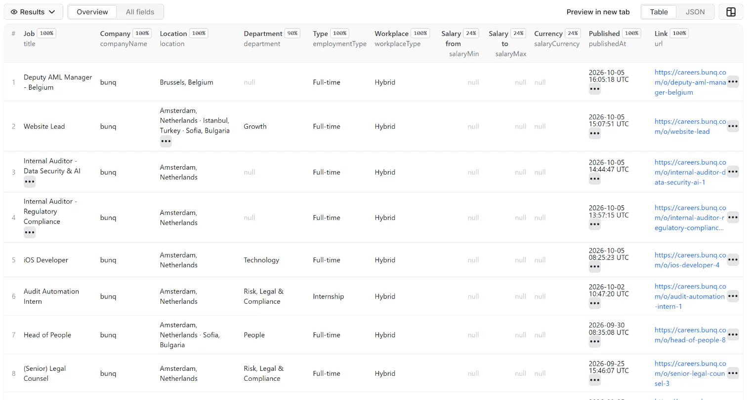Expand published date ellipsis for Website Lead
The width and height of the screenshot is (747, 400).
(595, 133)
